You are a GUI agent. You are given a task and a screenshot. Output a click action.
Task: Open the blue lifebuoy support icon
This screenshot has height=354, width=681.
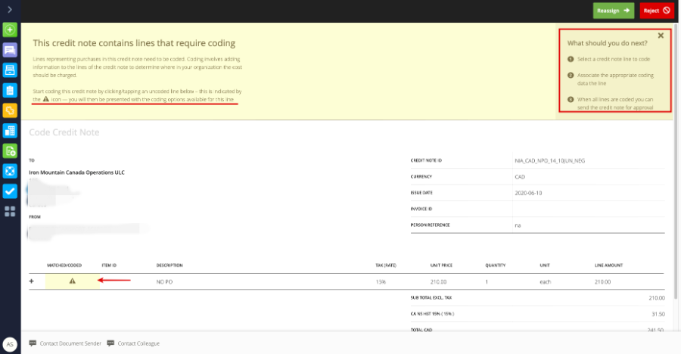[x=10, y=171]
